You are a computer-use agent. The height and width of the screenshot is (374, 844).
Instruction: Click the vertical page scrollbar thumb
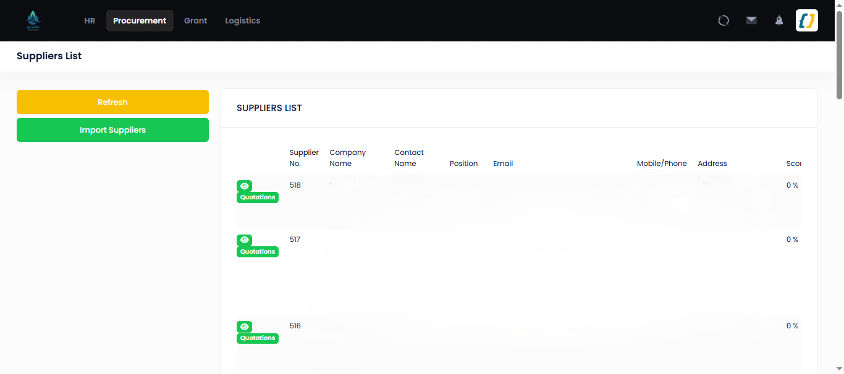(839, 55)
